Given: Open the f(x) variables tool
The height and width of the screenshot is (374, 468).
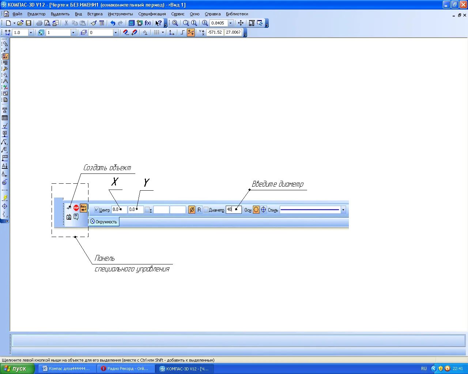Looking at the screenshot, I should 148,23.
